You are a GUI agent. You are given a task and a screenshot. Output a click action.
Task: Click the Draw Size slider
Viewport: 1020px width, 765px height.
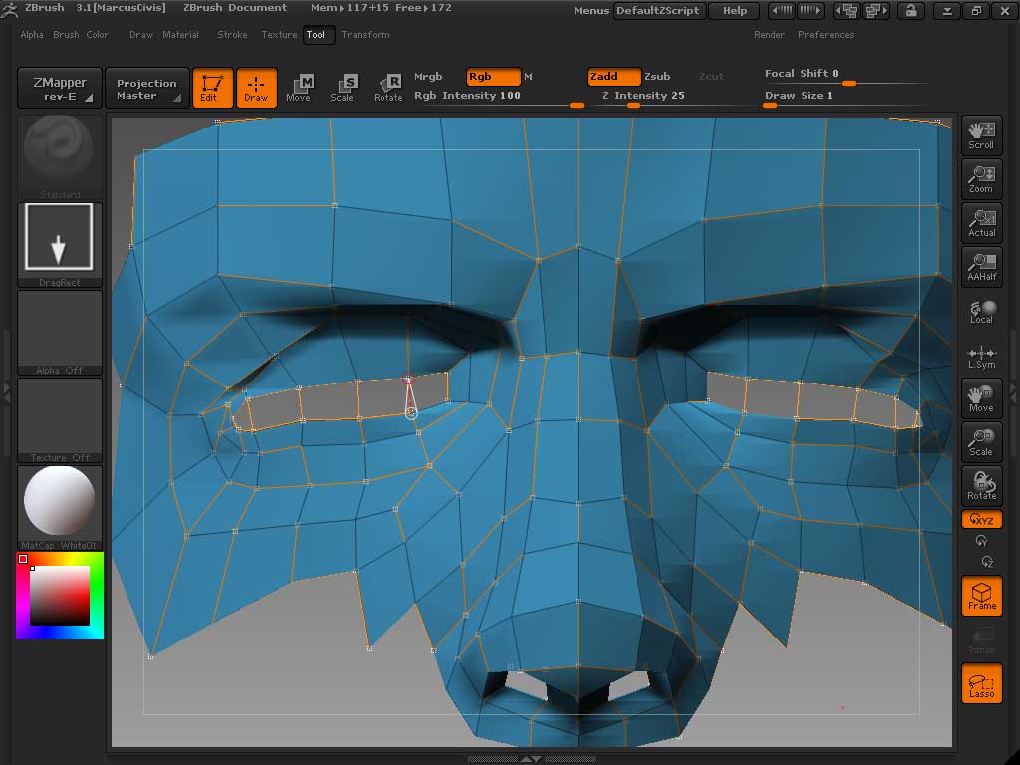tap(849, 98)
